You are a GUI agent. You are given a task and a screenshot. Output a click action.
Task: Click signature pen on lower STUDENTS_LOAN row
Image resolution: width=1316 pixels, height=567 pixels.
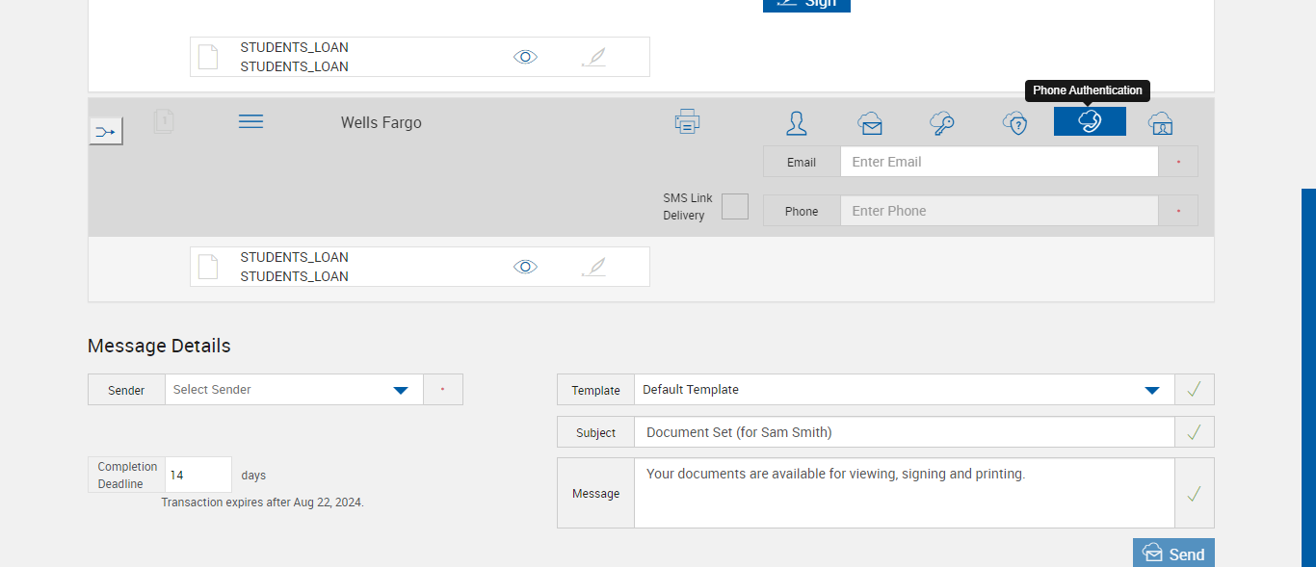[x=594, y=267]
